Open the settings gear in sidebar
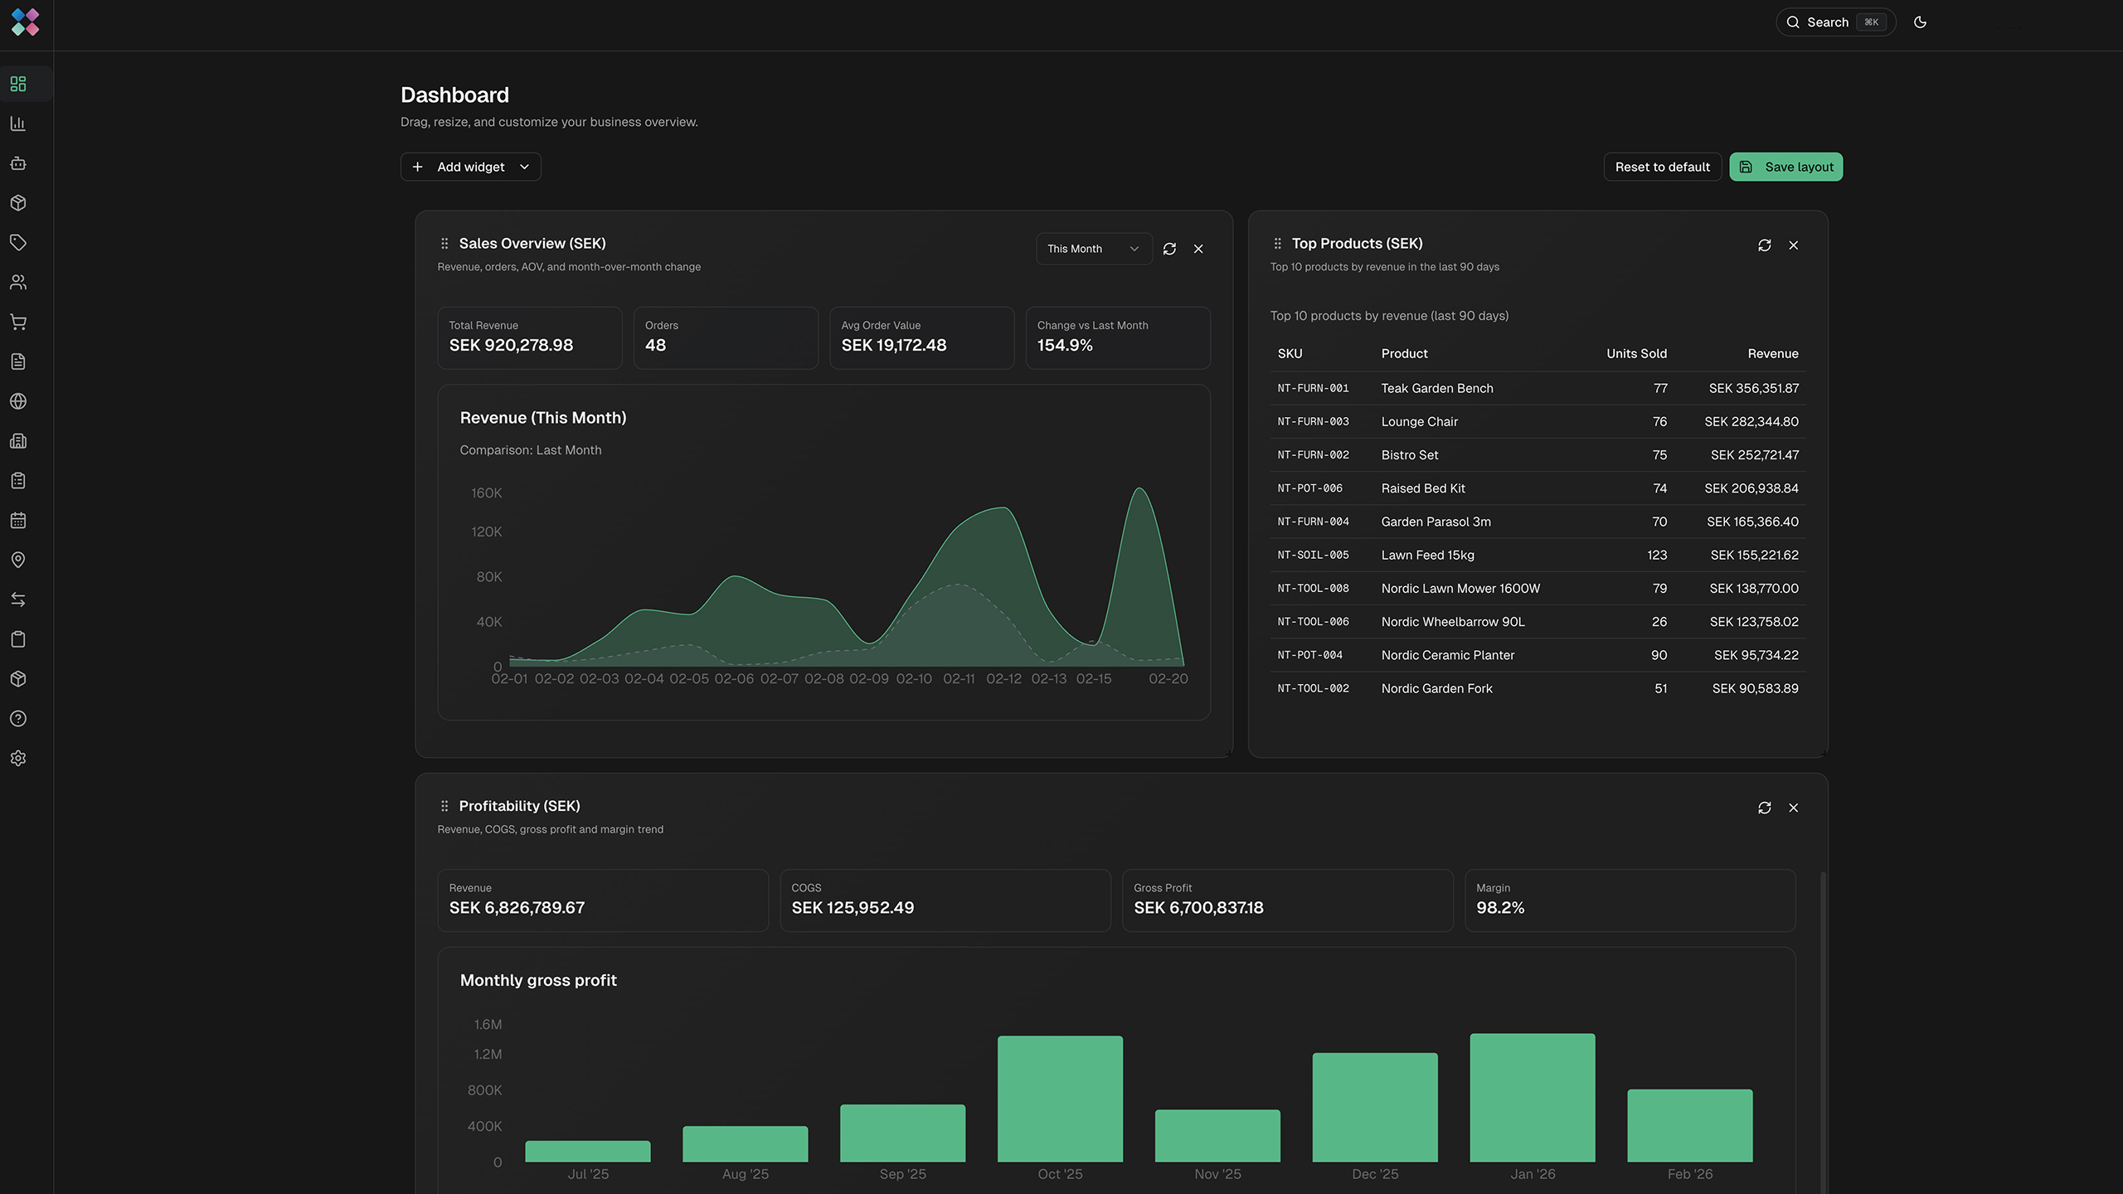The height and width of the screenshot is (1194, 2123). point(18,758)
